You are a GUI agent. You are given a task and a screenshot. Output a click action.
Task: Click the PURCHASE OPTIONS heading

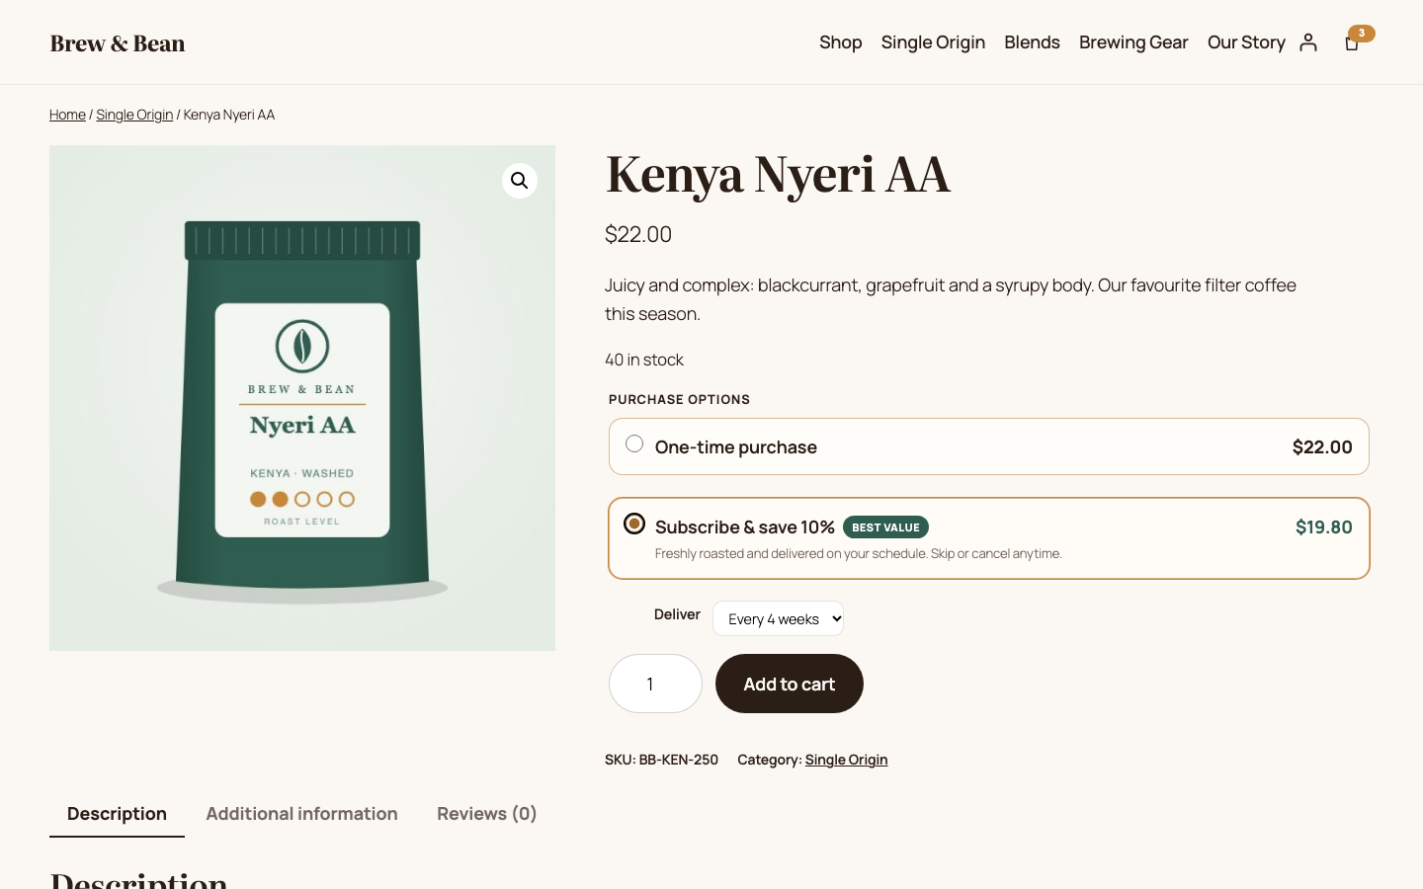click(x=679, y=399)
